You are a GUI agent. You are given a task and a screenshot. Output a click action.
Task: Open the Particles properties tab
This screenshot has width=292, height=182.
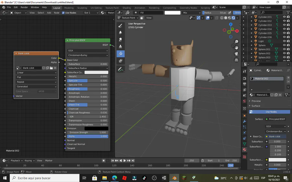(245, 127)
